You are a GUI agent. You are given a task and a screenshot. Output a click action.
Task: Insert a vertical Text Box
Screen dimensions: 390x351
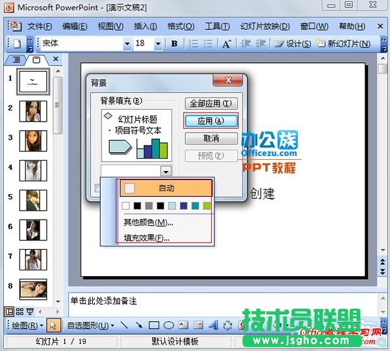pyautogui.click(x=198, y=324)
